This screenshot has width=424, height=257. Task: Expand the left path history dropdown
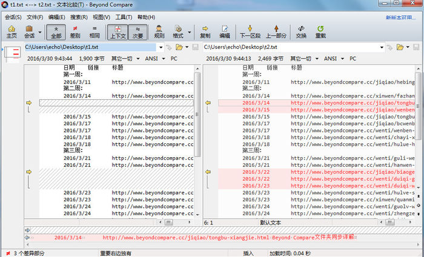point(161,48)
